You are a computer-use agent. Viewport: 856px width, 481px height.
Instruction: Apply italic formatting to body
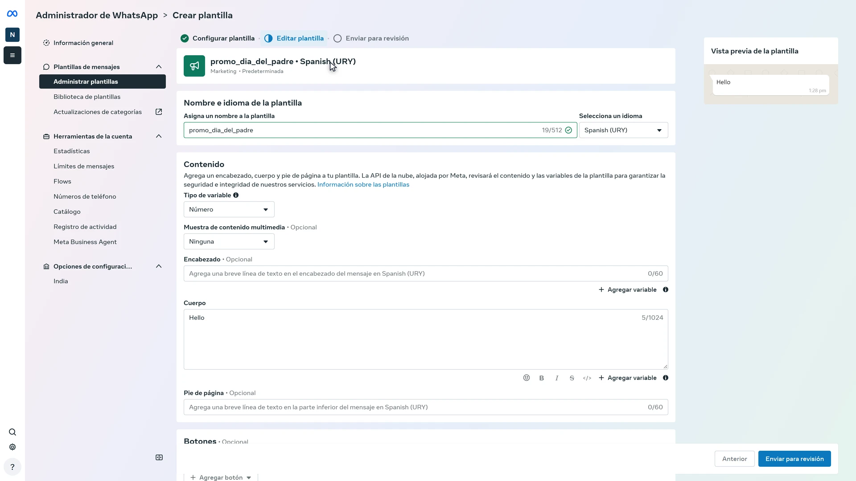557,378
